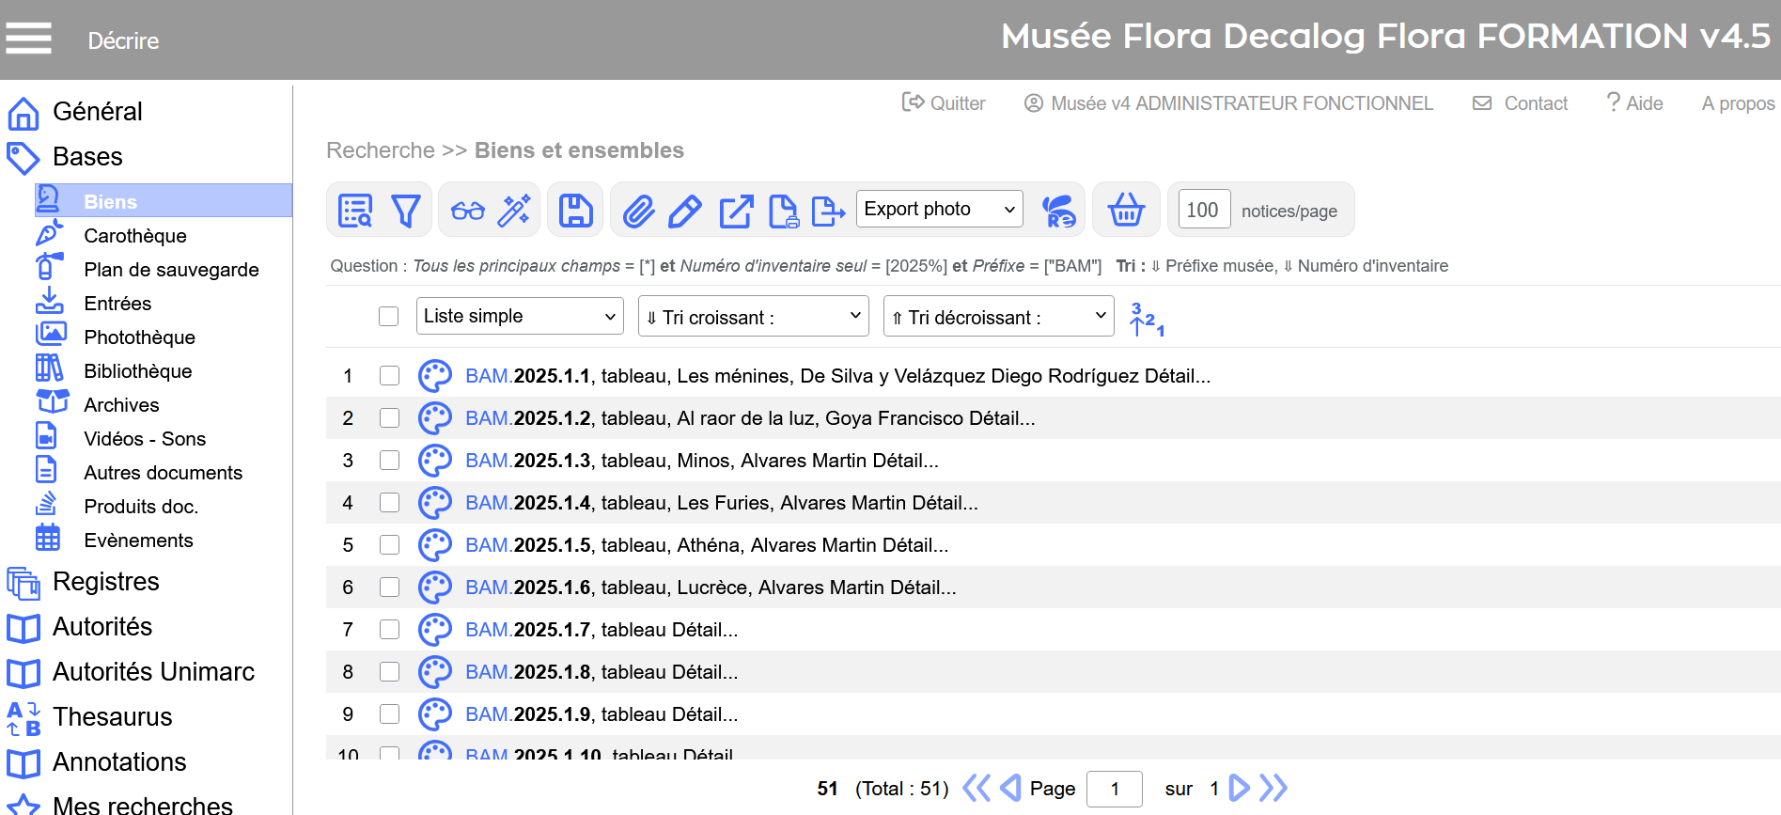Screen dimensions: 1781x815
Task: Click the magic wand icon
Action: [x=514, y=211]
